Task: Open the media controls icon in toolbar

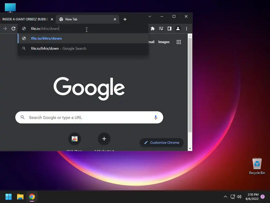Action: pyautogui.click(x=161, y=29)
